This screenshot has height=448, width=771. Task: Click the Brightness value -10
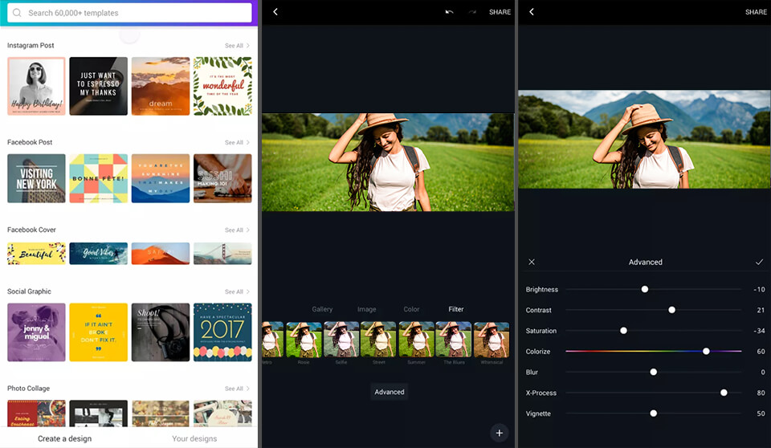tap(759, 289)
